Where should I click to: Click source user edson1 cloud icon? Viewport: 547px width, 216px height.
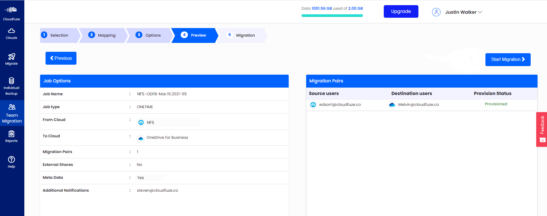313,105
